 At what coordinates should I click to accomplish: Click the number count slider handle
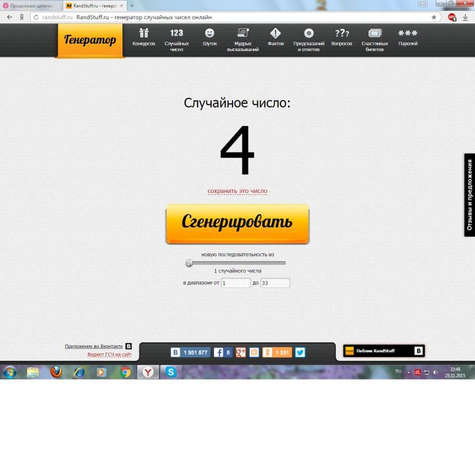click(x=189, y=263)
